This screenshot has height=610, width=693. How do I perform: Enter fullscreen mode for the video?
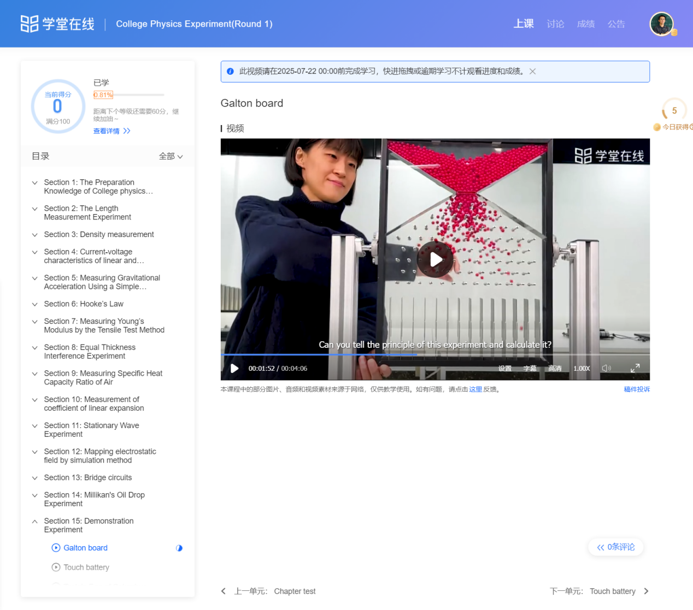(635, 368)
